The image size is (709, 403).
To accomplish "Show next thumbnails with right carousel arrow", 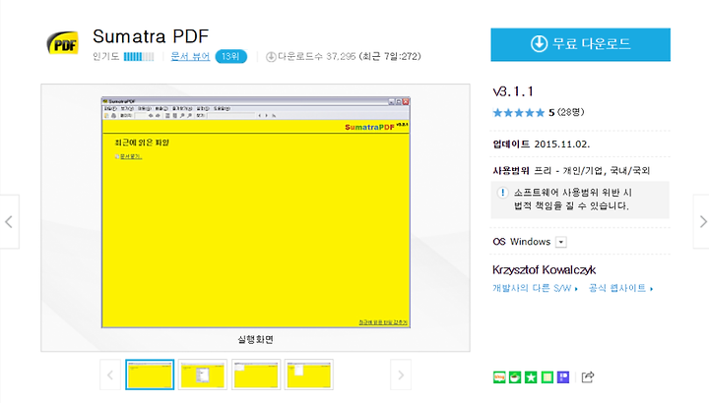I will click(401, 374).
